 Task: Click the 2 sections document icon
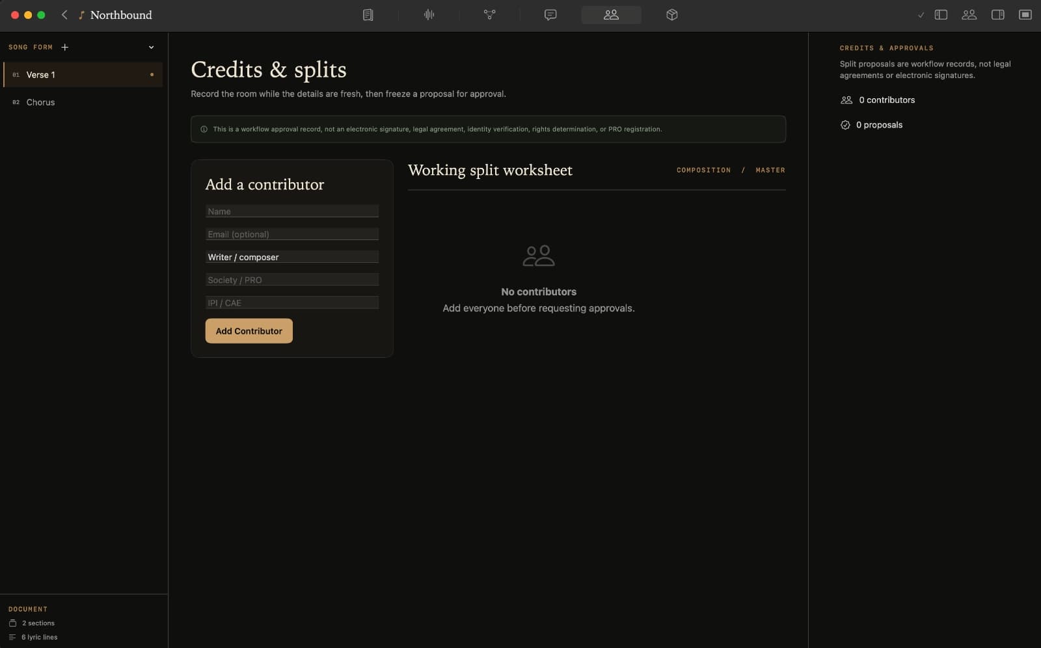12,623
